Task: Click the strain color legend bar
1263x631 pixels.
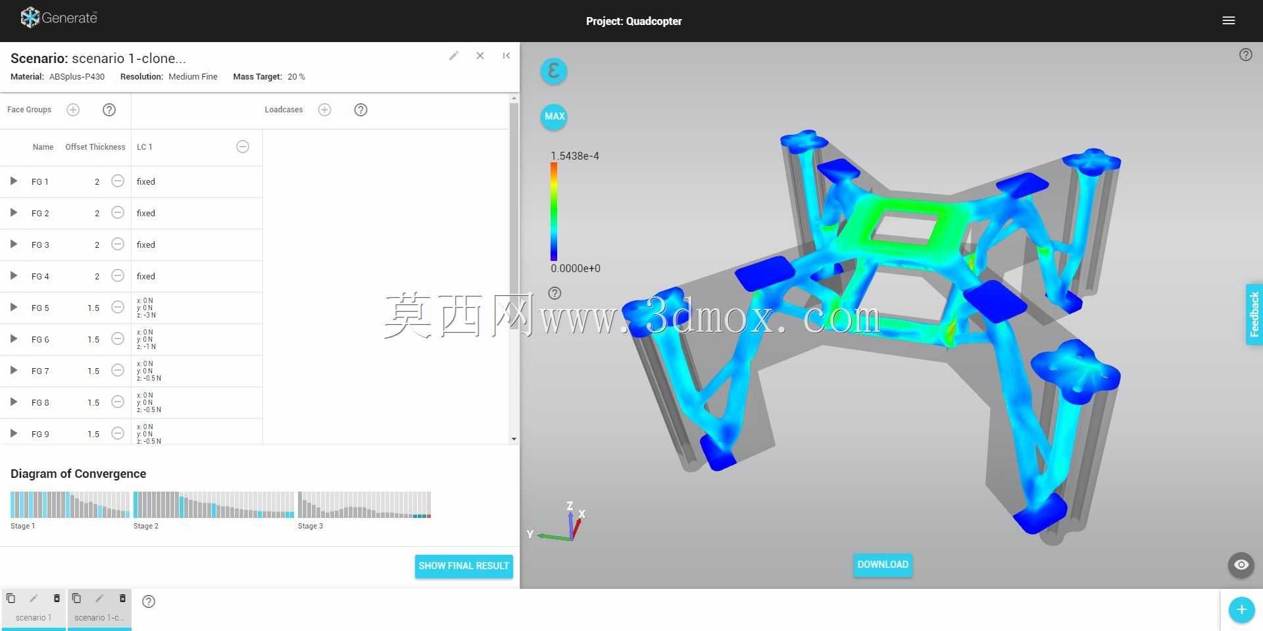Action: point(554,212)
